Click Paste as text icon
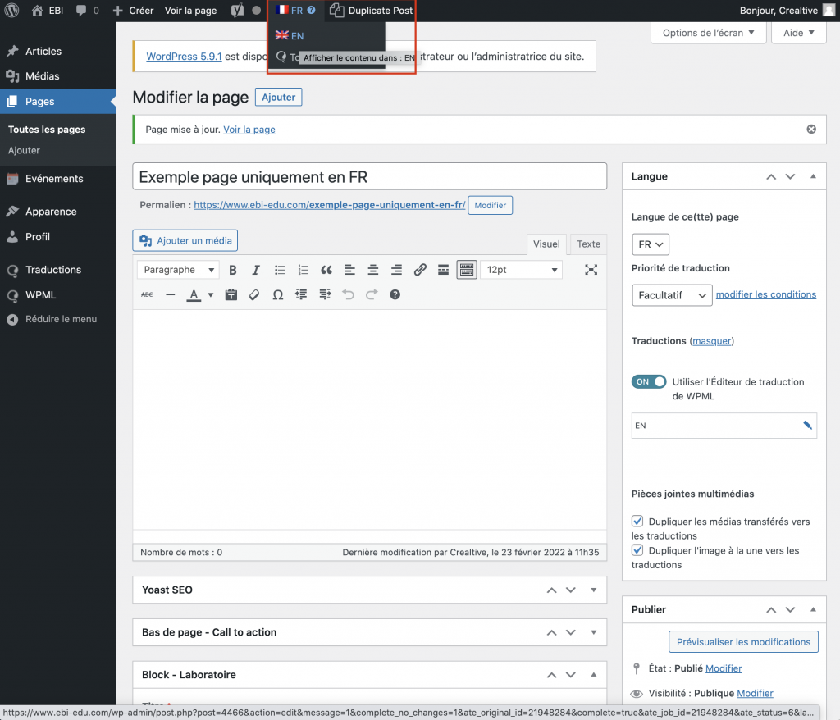The image size is (840, 720). click(231, 294)
